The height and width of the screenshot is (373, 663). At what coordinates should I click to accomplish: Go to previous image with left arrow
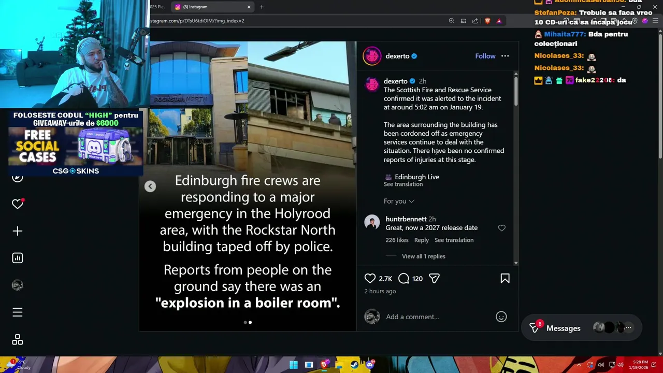(x=150, y=187)
